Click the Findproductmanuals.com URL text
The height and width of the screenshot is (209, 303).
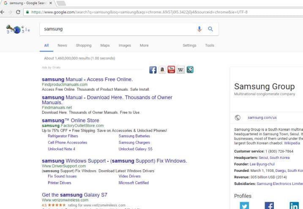click(x=65, y=85)
